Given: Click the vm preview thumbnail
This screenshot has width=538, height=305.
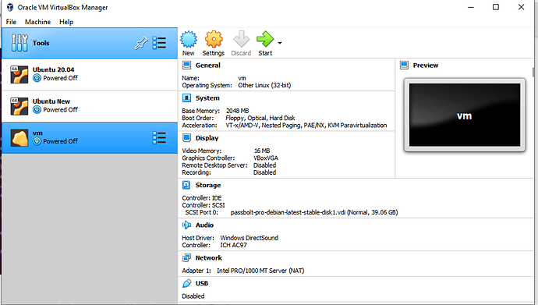Looking at the screenshot, I should 465,115.
